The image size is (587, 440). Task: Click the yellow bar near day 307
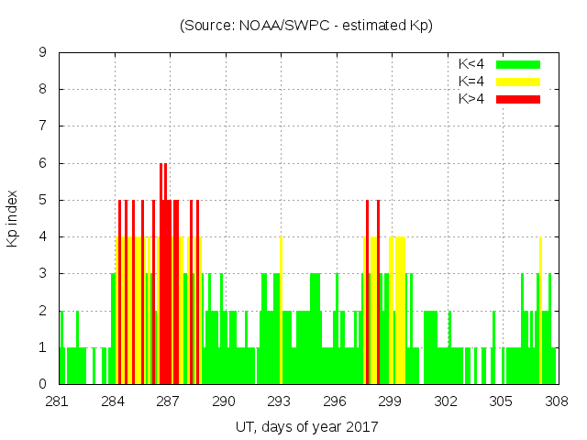(x=540, y=312)
